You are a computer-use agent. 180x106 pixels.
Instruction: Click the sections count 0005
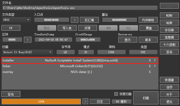[x=12, y=40]
